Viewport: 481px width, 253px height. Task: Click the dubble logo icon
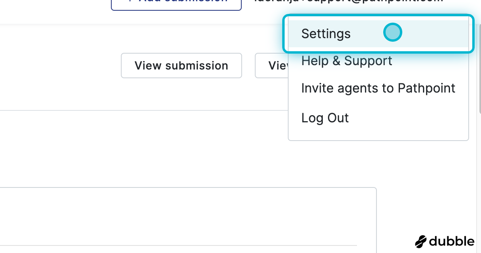click(421, 241)
